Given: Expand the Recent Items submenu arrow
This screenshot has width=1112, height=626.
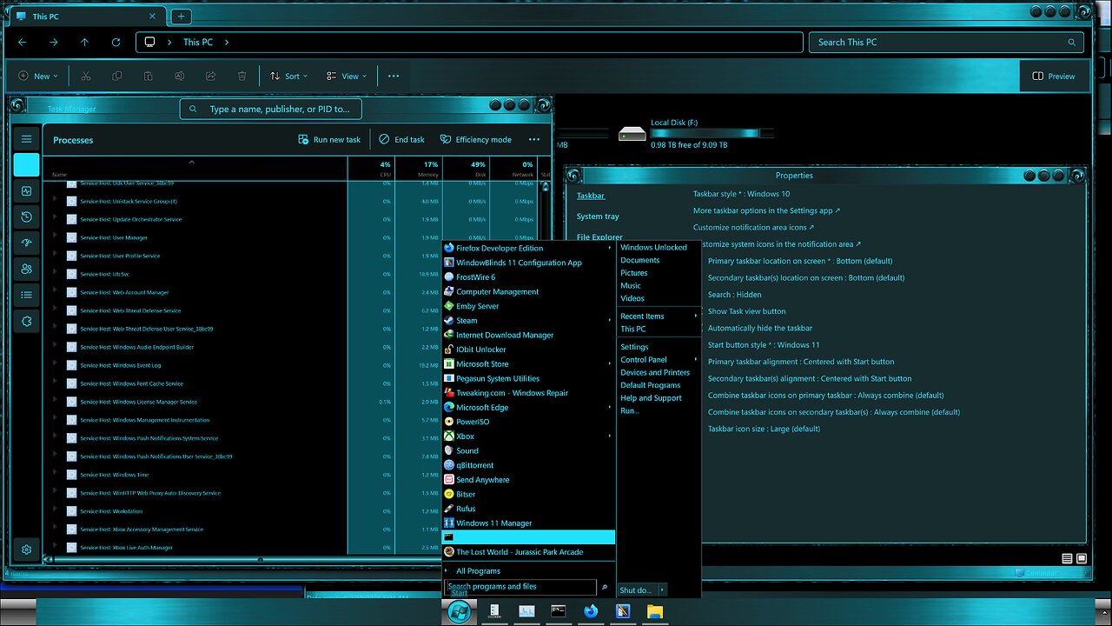Looking at the screenshot, I should pyautogui.click(x=697, y=316).
